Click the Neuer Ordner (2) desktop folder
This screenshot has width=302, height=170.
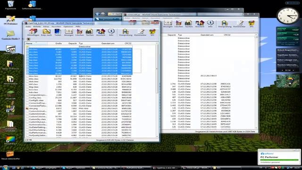point(10,65)
